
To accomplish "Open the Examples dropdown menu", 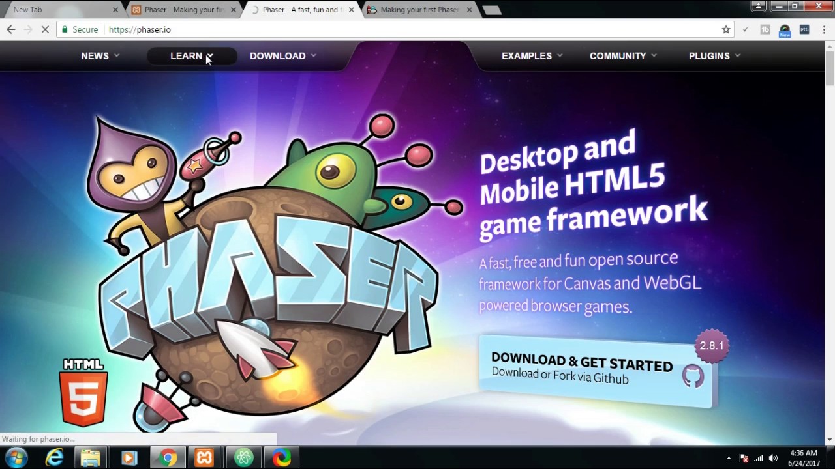I will tap(532, 56).
